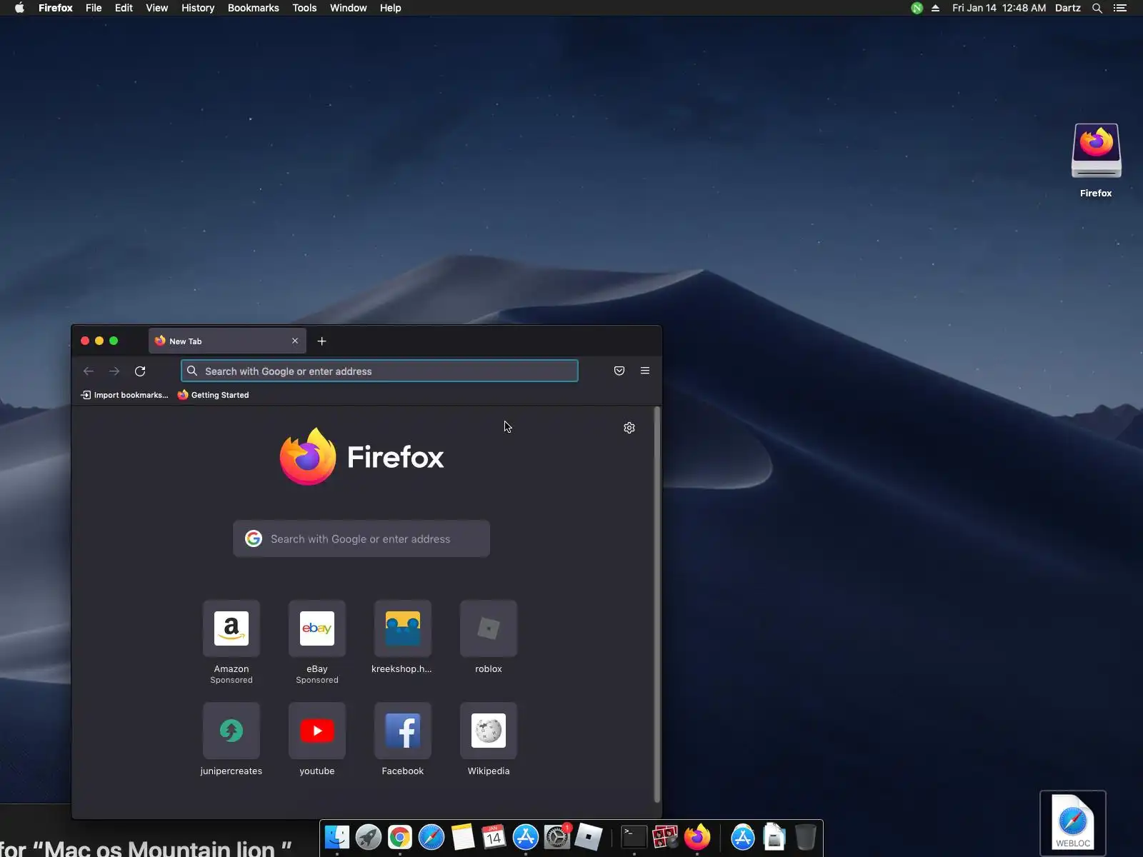Open the Firefox application menu
Screen dimensions: 1143x857
click(x=56, y=8)
